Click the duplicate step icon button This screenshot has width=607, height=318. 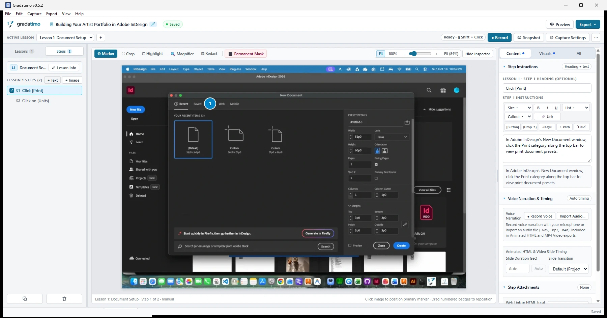point(25,299)
